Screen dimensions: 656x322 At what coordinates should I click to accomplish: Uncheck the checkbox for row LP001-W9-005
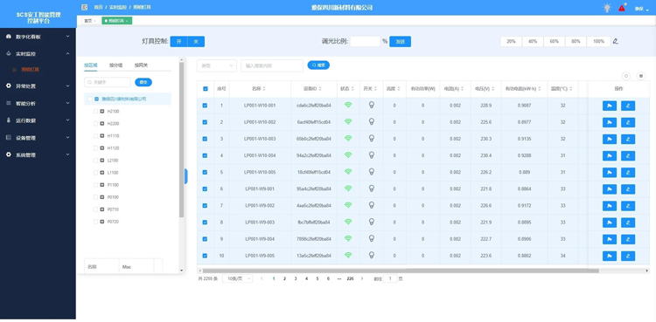click(205, 256)
